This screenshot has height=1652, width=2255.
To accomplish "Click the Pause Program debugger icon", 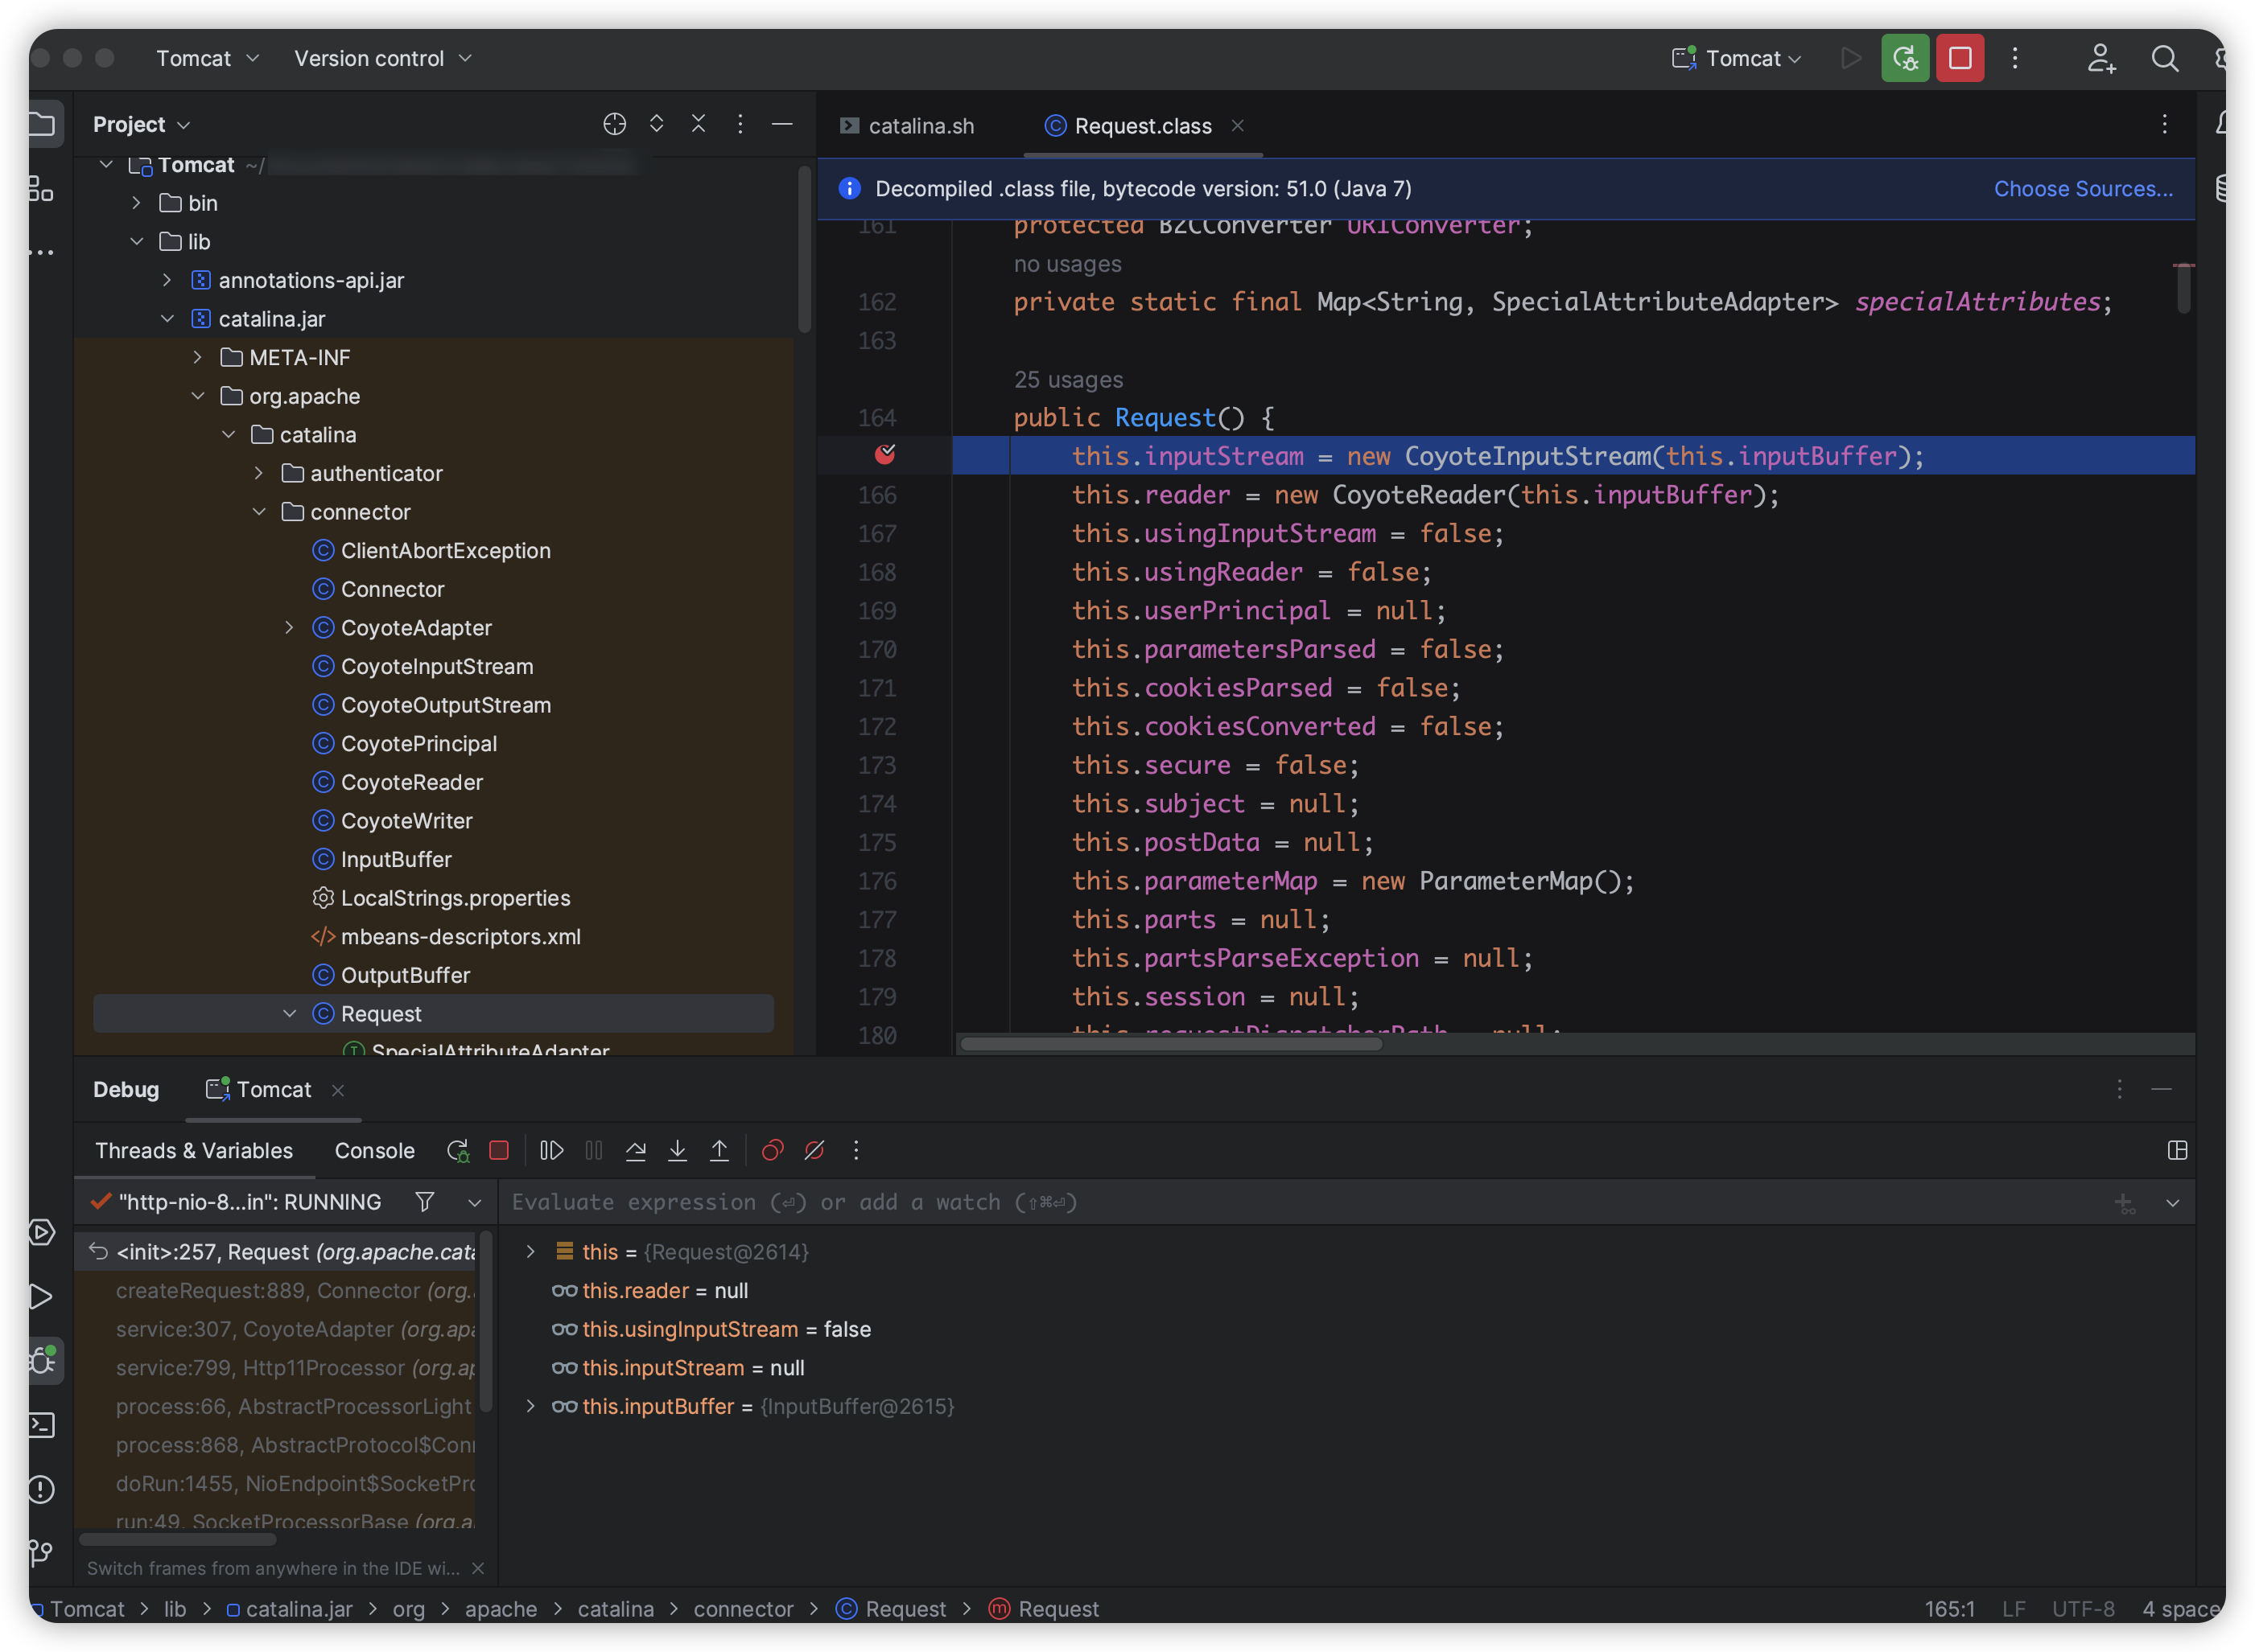I will pos(593,1150).
